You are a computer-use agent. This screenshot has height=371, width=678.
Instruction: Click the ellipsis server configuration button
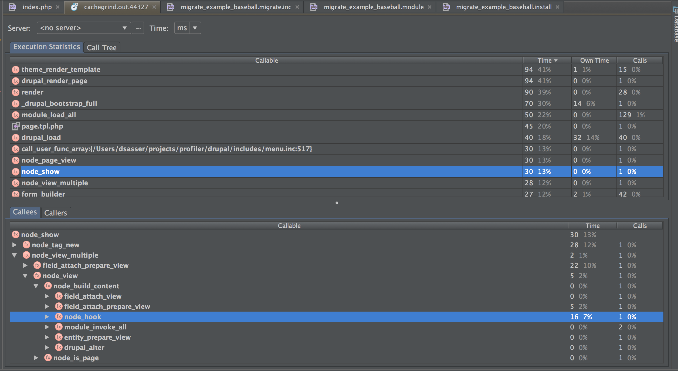click(x=138, y=28)
